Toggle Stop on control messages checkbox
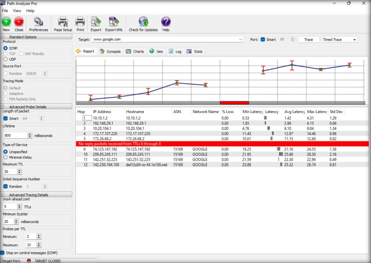The height and width of the screenshot is (263, 371). pos(2,253)
